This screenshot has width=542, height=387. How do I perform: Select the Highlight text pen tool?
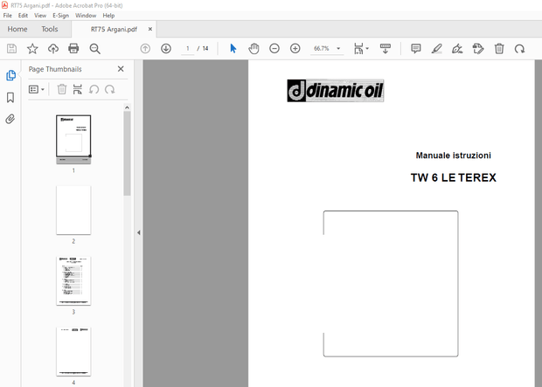pyautogui.click(x=436, y=48)
